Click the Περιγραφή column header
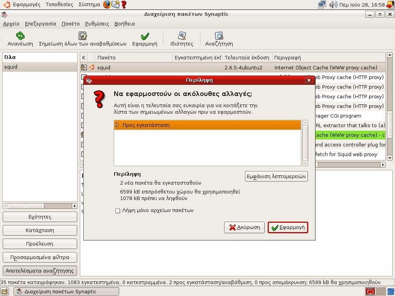 tap(329, 58)
